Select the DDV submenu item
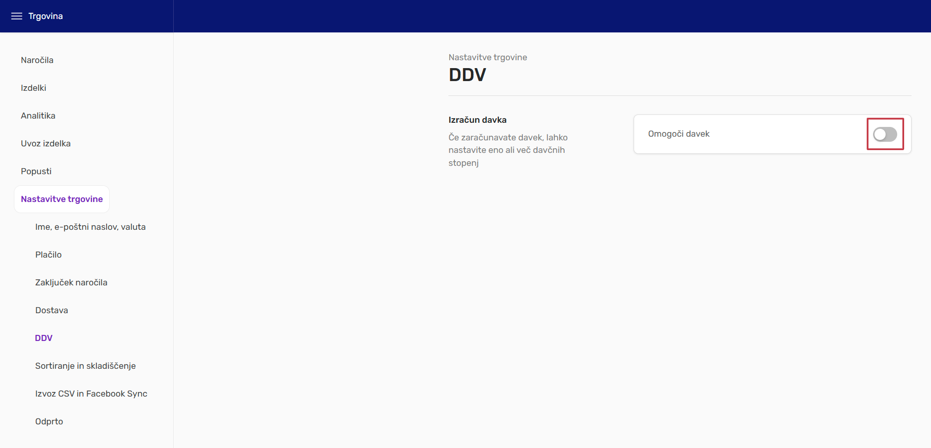This screenshot has height=448, width=931. [44, 338]
